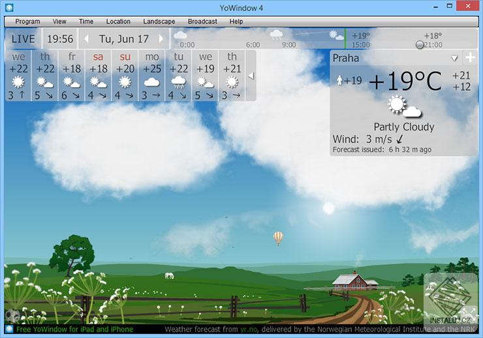The height and width of the screenshot is (338, 483).
Task: Click the feels-like person icon +19
Action: pos(339,81)
